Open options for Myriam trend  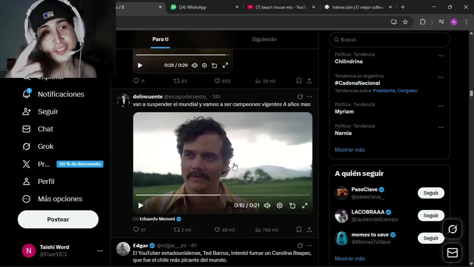coord(441,106)
